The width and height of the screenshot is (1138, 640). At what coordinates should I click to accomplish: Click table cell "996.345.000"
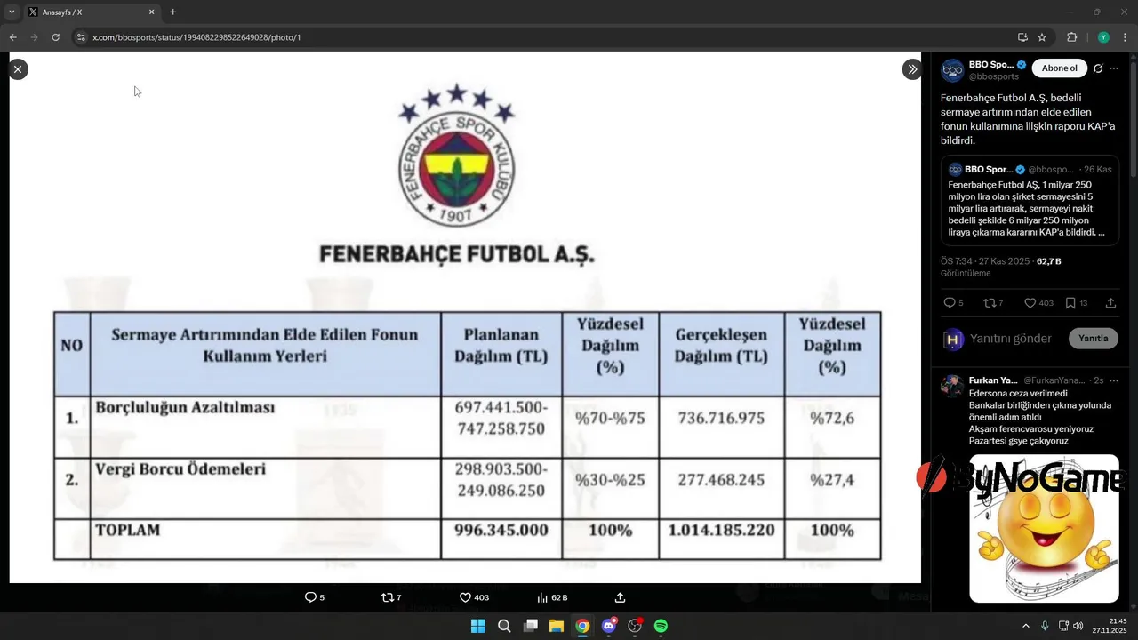[501, 540]
